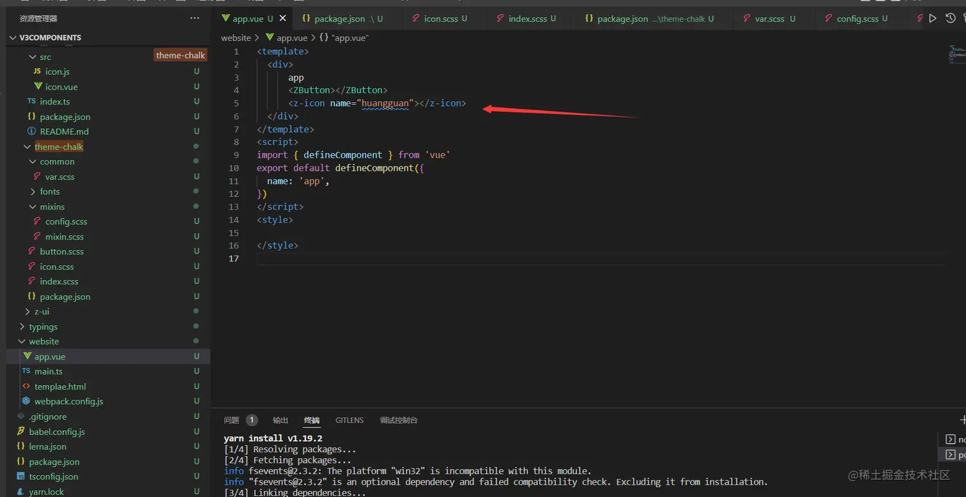Viewport: 966px width, 497px height.
Task: Place cursor on empty line 17 in editor
Action: click(x=601, y=258)
